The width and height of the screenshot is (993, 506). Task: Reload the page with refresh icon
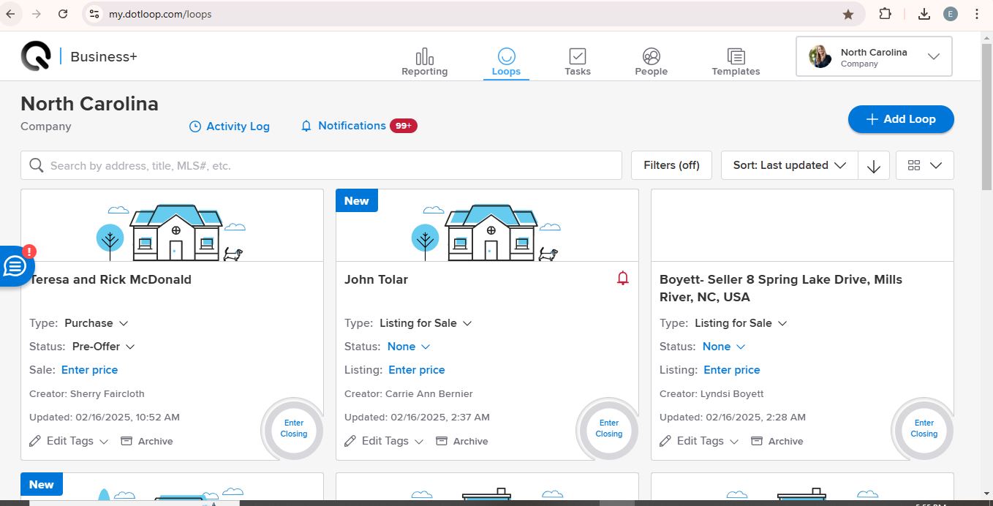pos(63,14)
